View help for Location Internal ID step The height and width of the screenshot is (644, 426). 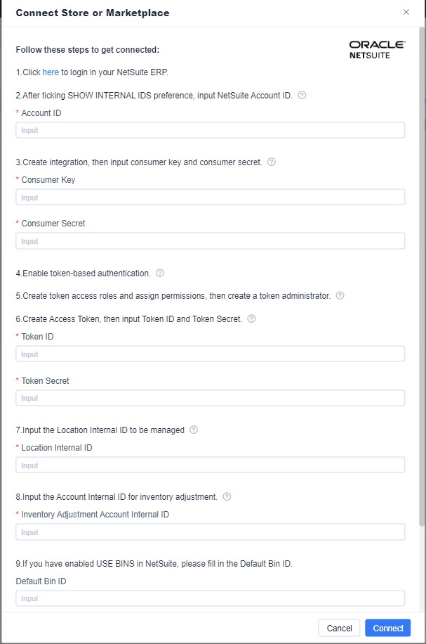[194, 430]
